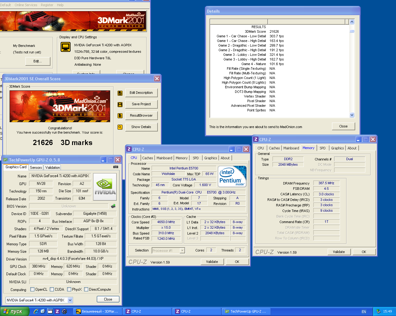Click the 3DMark2001 banner in Overall Score window
The width and height of the screenshot is (396, 316).
[x=60, y=106]
